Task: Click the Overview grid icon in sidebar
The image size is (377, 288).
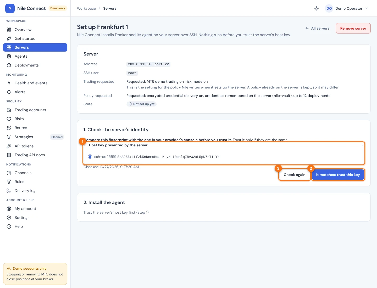Action: pyautogui.click(x=9, y=30)
